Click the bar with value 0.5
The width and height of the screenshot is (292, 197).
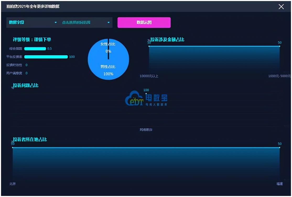[35, 49]
